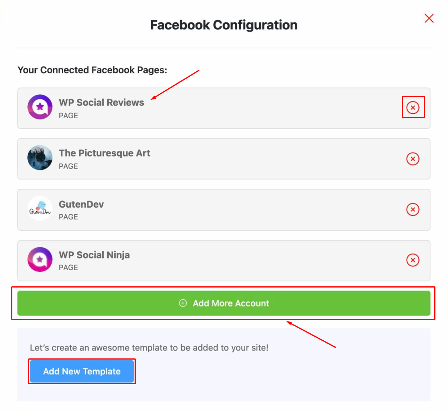Click the GutenDev logo avatar
This screenshot has width=447, height=412.
click(40, 208)
